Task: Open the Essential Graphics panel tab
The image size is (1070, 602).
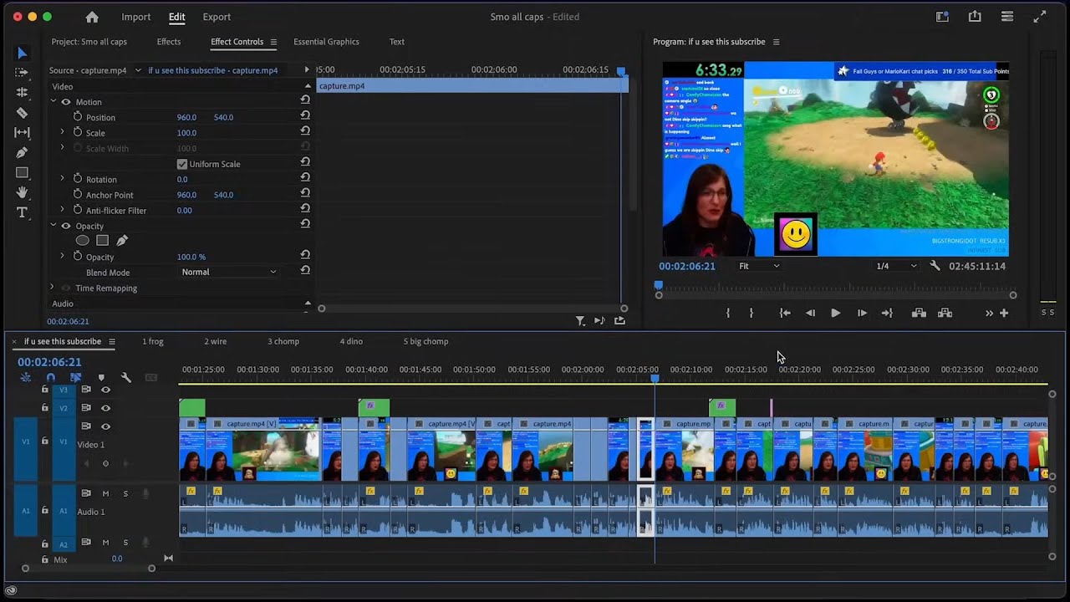Action: 326,42
